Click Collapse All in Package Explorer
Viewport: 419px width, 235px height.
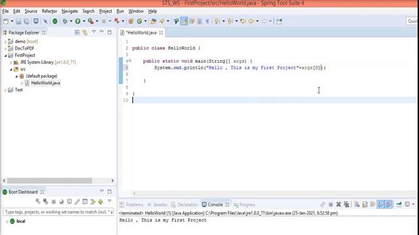[77, 33]
